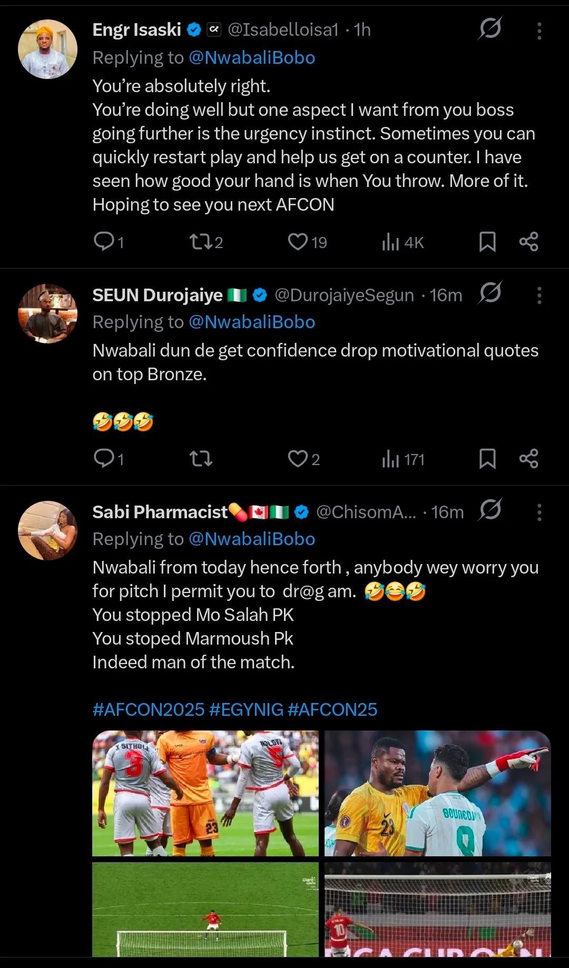Open Grok icon on Engr Isaski's tweet
The height and width of the screenshot is (968, 569).
490,28
